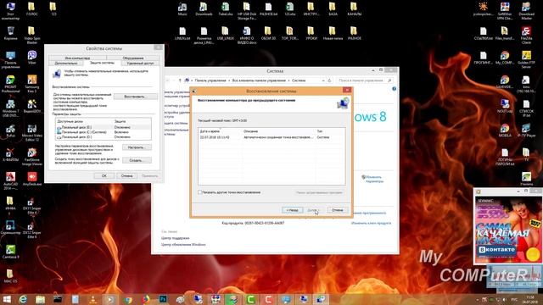
Task: Click the blue help icon in System window
Action: pos(394,89)
